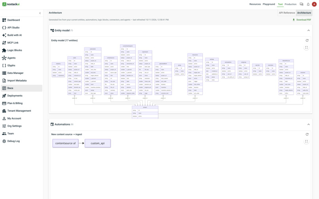This screenshot has width=319, height=199.
Task: Download the architecture PDF
Action: (x=302, y=20)
